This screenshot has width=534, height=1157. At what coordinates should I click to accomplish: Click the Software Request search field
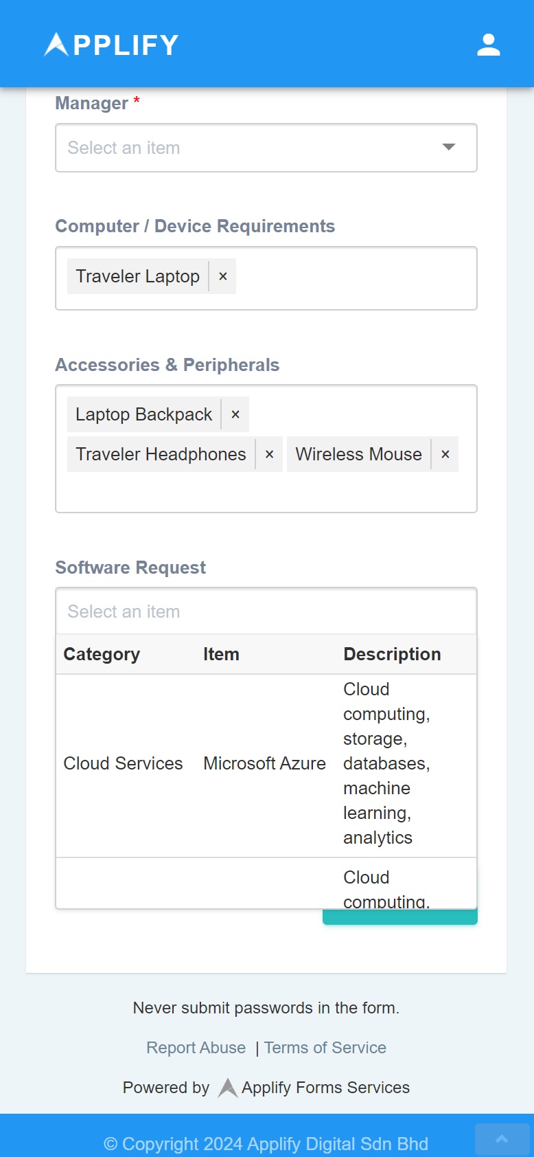[266, 611]
